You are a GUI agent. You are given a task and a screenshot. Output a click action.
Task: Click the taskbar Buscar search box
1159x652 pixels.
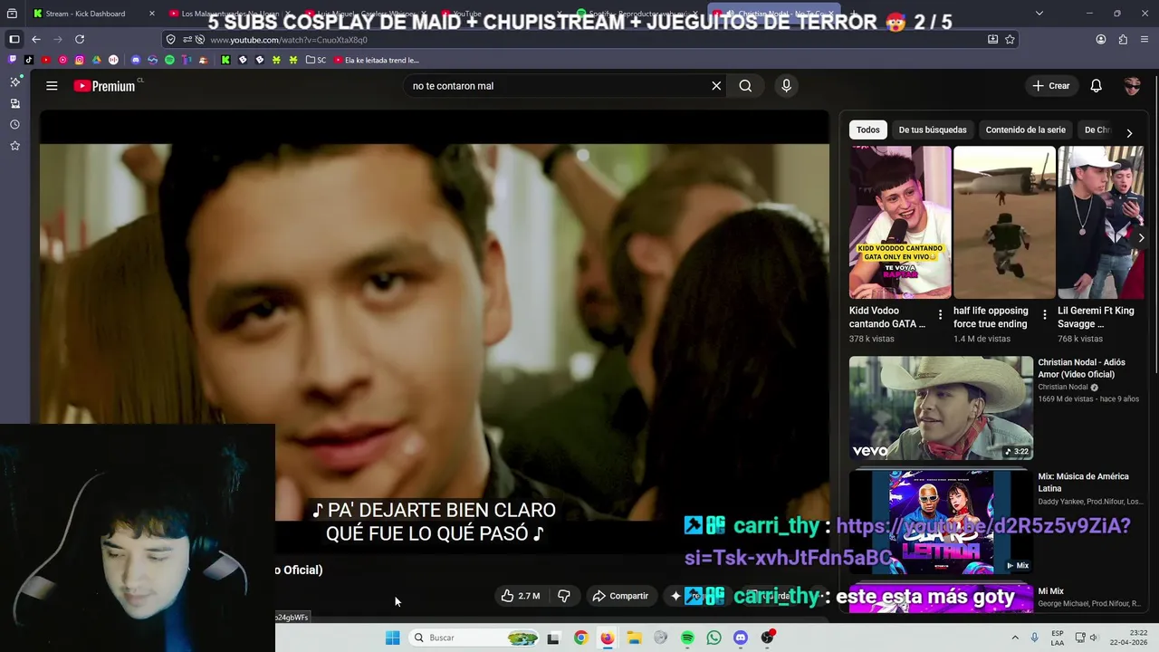pyautogui.click(x=474, y=638)
